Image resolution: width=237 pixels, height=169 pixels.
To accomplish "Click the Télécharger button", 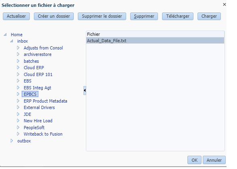I will (x=178, y=16).
